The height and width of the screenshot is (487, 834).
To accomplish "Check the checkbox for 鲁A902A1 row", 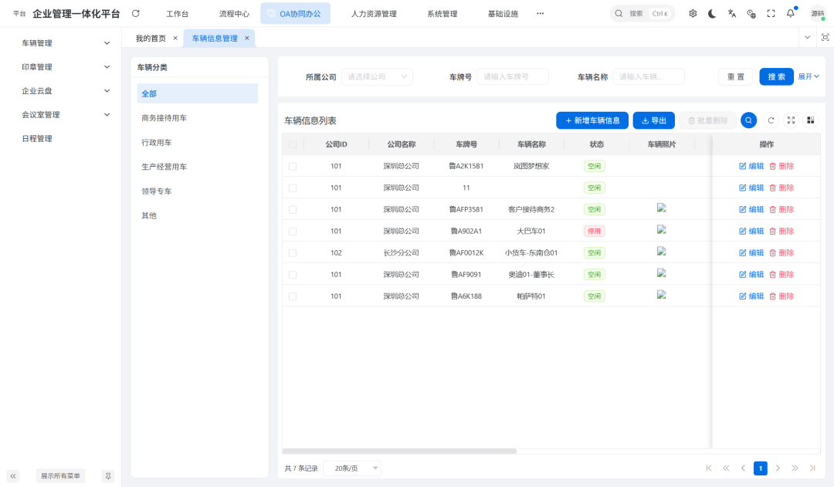I will [293, 231].
